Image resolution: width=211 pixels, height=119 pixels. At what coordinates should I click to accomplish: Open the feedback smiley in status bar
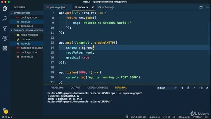click(206, 117)
